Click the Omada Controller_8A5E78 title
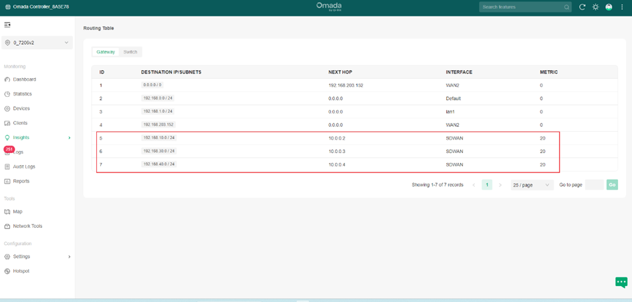The width and height of the screenshot is (632, 302). coord(41,7)
